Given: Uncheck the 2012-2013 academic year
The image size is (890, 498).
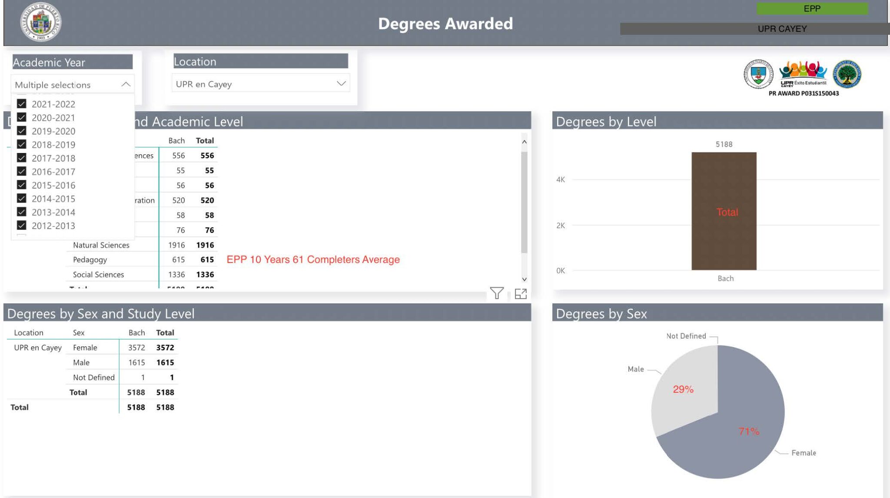Looking at the screenshot, I should 22,225.
